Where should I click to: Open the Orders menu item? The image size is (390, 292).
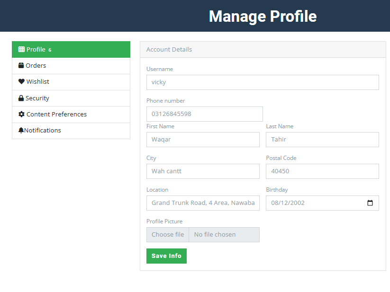point(36,66)
